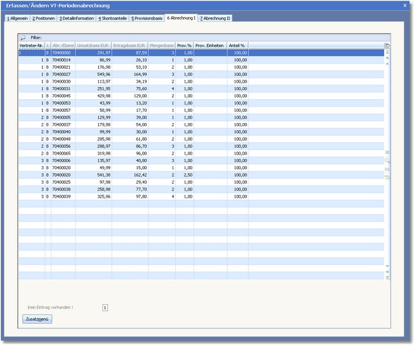The image size is (415, 346).
Task: Click the page-up diamond icon near top right
Action: [387, 59]
